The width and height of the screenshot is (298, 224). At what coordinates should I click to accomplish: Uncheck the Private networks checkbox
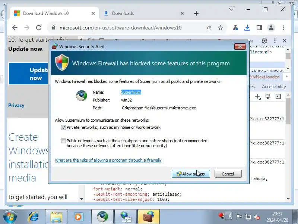click(x=63, y=127)
